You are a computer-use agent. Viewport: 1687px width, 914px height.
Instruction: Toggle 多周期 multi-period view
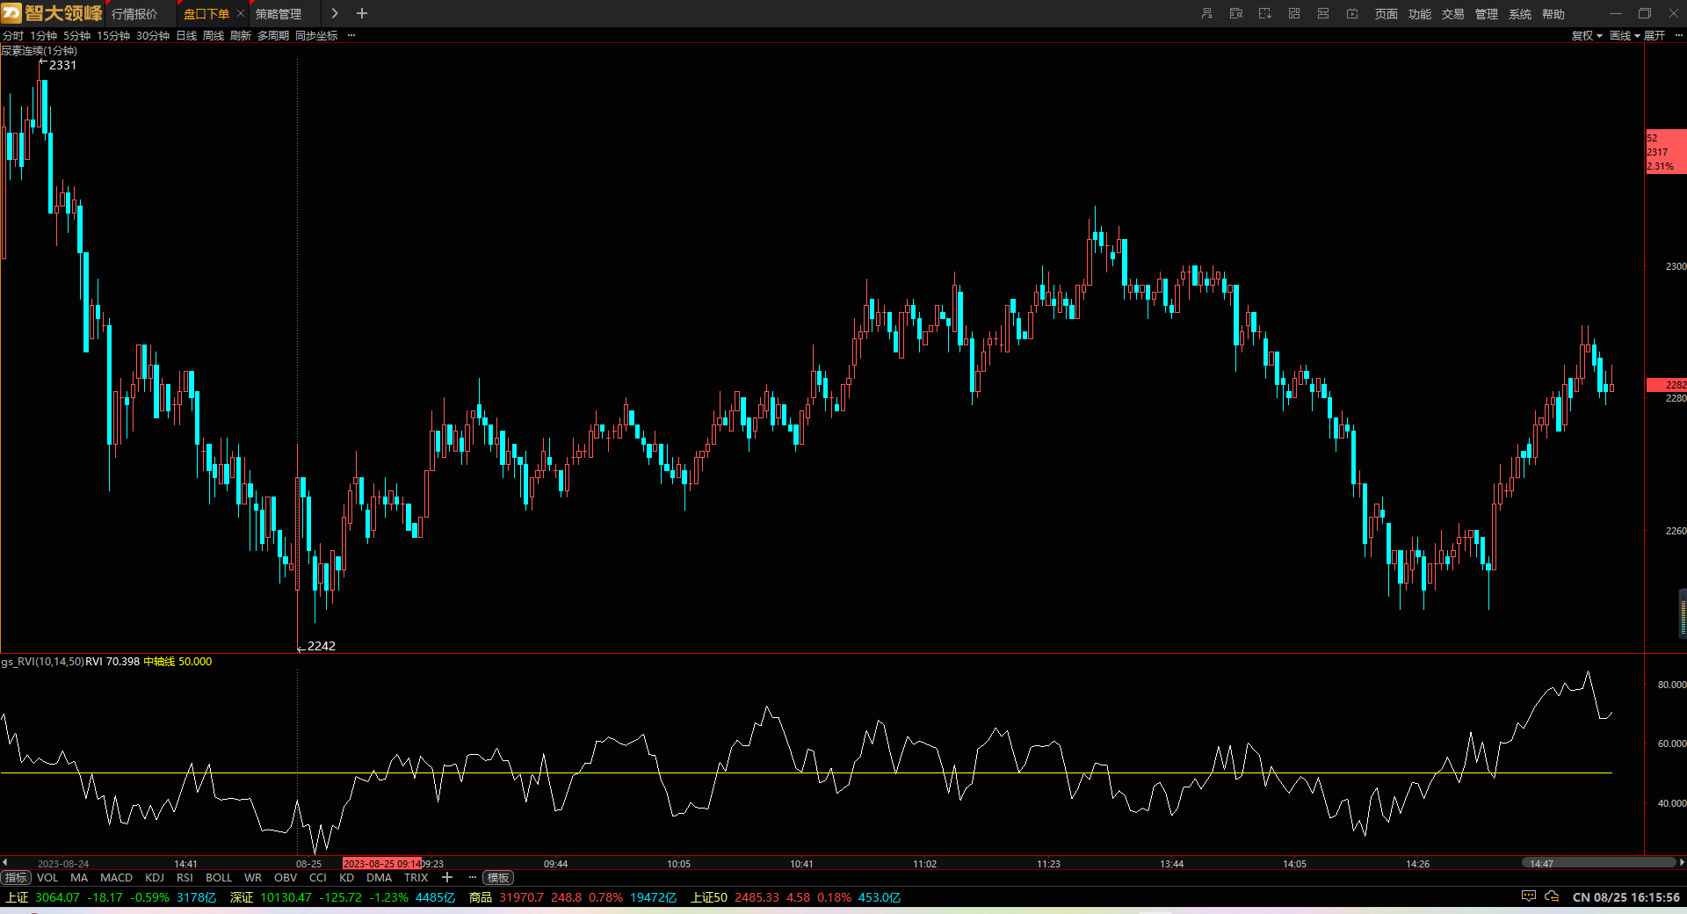point(273,35)
